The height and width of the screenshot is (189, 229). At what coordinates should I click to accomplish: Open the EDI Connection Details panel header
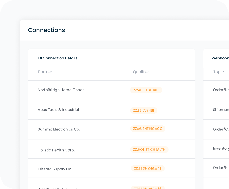point(57,58)
